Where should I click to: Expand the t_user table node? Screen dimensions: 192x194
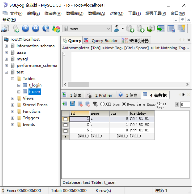pos(19,92)
